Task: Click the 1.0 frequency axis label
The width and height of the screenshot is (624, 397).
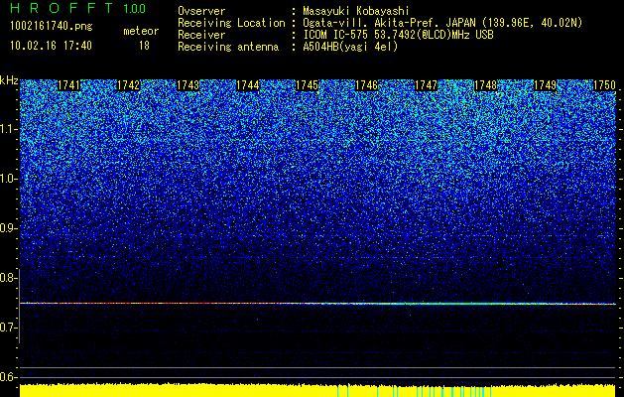Action: click(x=8, y=179)
